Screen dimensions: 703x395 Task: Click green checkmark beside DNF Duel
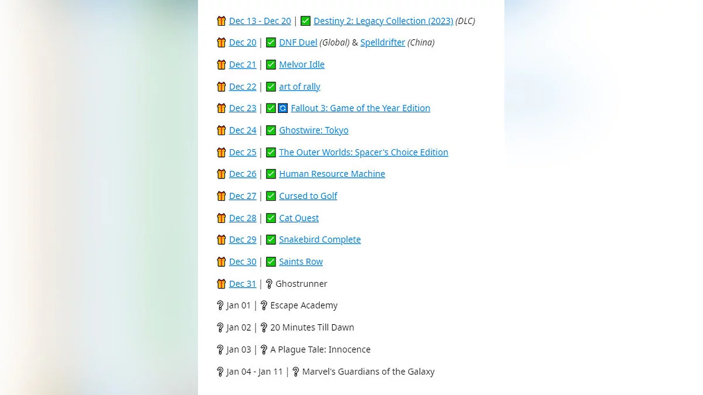271,43
